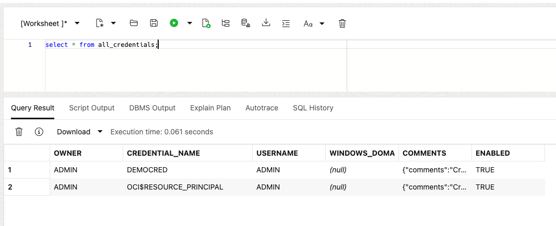
Task: Save the worksheet using the floppy disk icon
Action: [153, 23]
